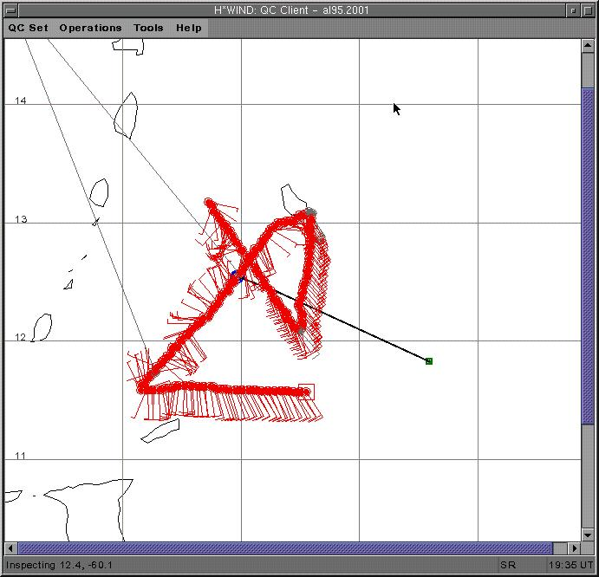Click the green square marker on the map

point(429,361)
